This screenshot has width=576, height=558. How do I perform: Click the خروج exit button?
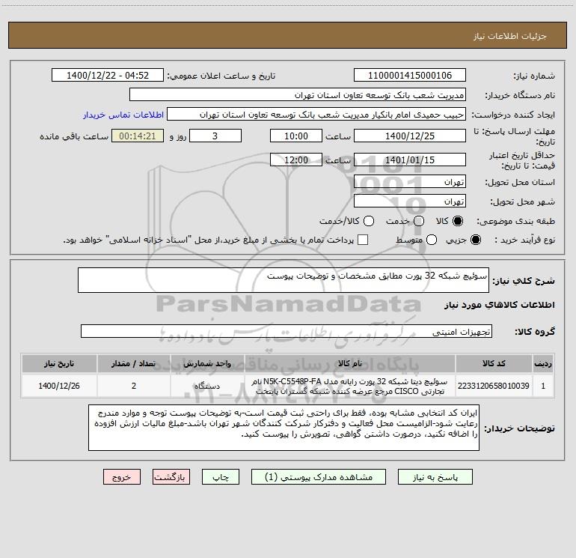[122, 477]
